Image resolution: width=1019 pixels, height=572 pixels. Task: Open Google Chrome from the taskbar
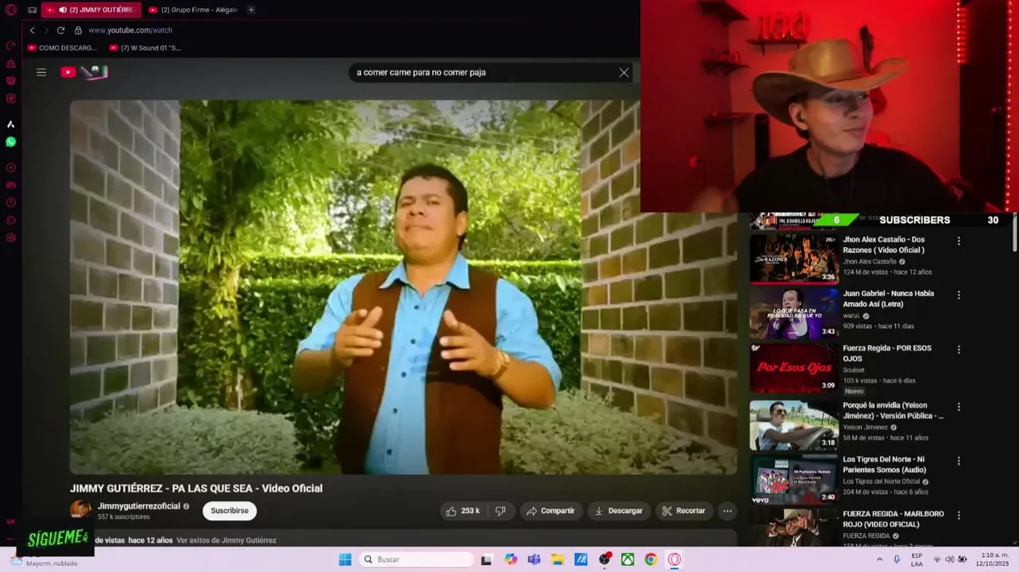tap(650, 559)
